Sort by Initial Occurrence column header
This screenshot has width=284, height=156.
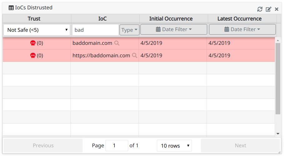171,19
